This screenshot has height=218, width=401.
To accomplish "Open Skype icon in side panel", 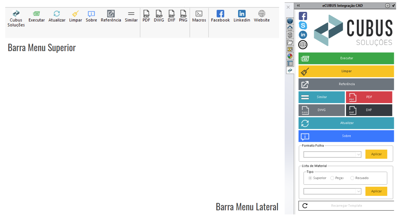I will (303, 25).
